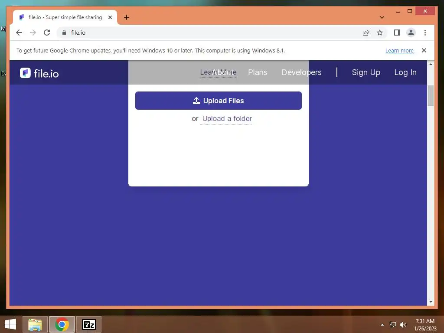
Task: Open the network status tray icon
Action: click(393, 325)
